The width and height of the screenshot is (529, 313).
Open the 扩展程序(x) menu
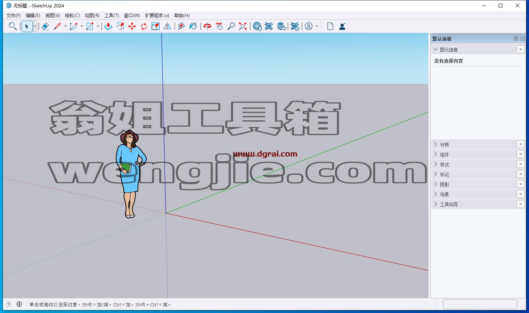click(x=157, y=16)
